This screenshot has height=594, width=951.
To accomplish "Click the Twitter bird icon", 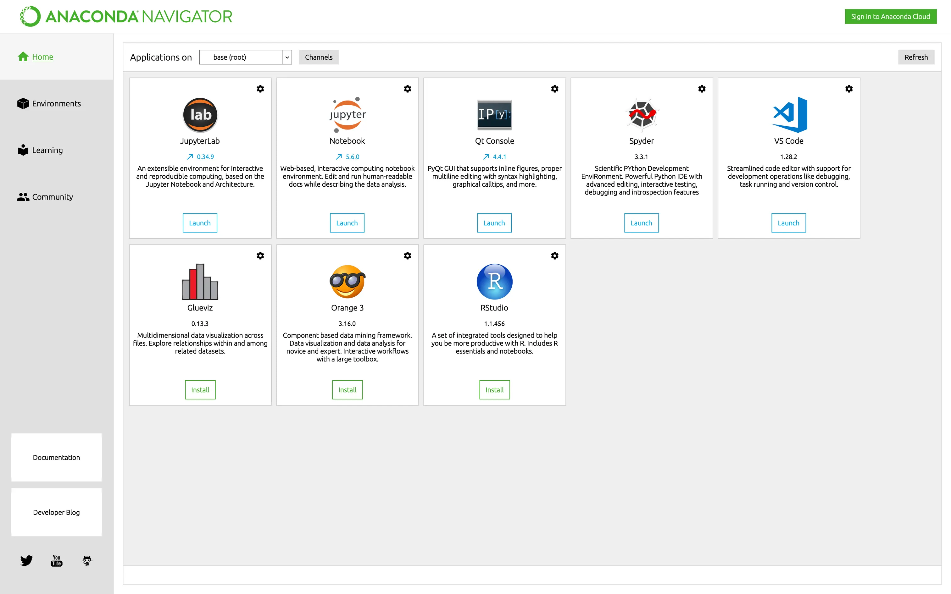I will [x=26, y=560].
